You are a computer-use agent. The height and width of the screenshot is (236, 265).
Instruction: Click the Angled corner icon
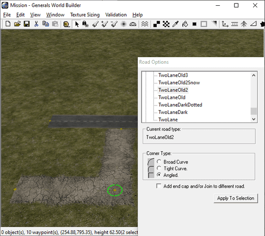(x=151, y=175)
